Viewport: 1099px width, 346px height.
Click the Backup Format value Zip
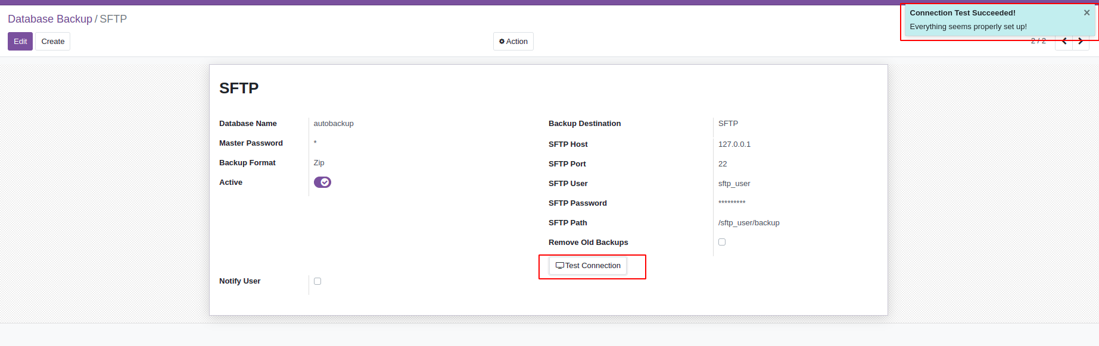pyautogui.click(x=319, y=163)
